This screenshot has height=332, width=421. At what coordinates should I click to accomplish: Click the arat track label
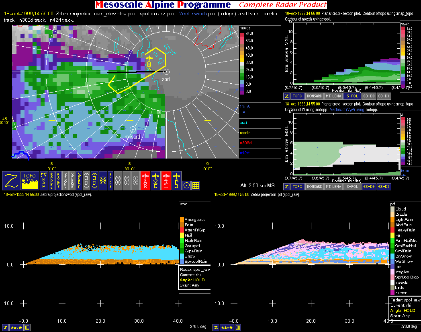243,123
